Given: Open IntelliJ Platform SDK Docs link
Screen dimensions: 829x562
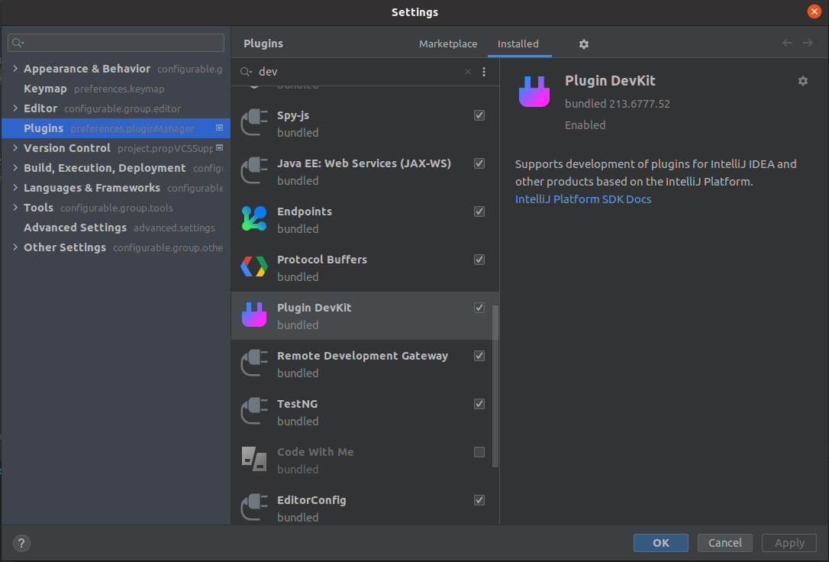Looking at the screenshot, I should [583, 199].
